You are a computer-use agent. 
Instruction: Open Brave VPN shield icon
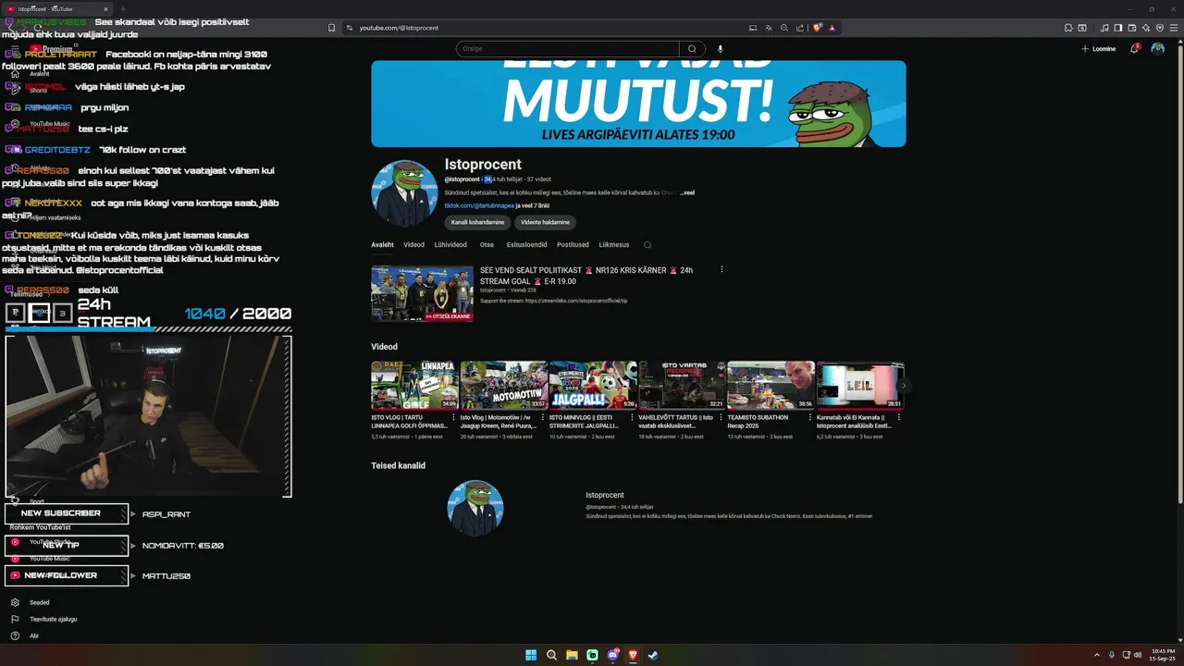point(1158,28)
